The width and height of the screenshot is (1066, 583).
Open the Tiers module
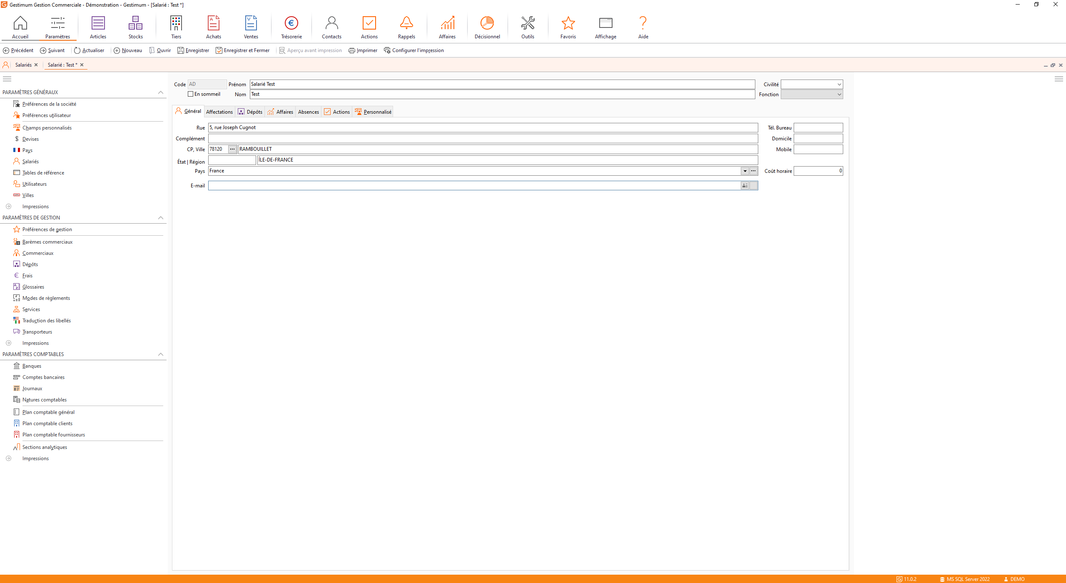176,27
